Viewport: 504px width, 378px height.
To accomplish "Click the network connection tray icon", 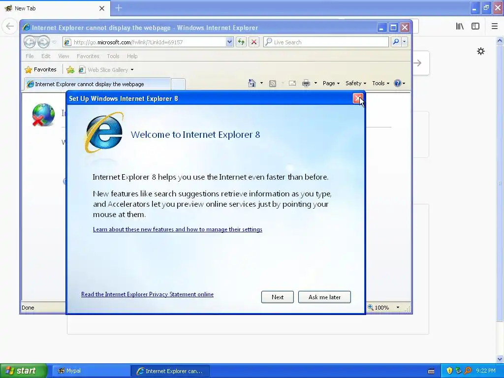I will pyautogui.click(x=459, y=371).
